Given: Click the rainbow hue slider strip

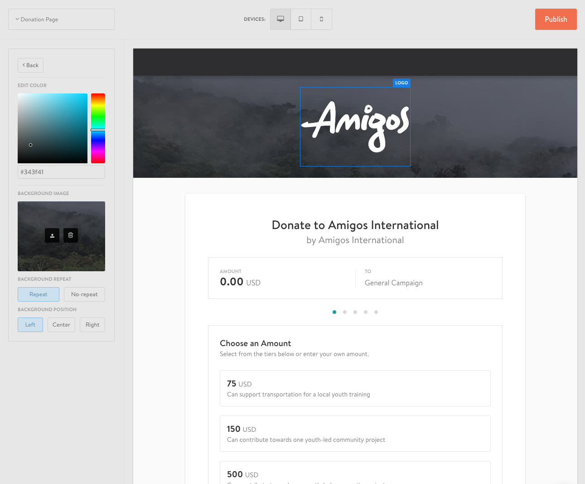Looking at the screenshot, I should 98,128.
